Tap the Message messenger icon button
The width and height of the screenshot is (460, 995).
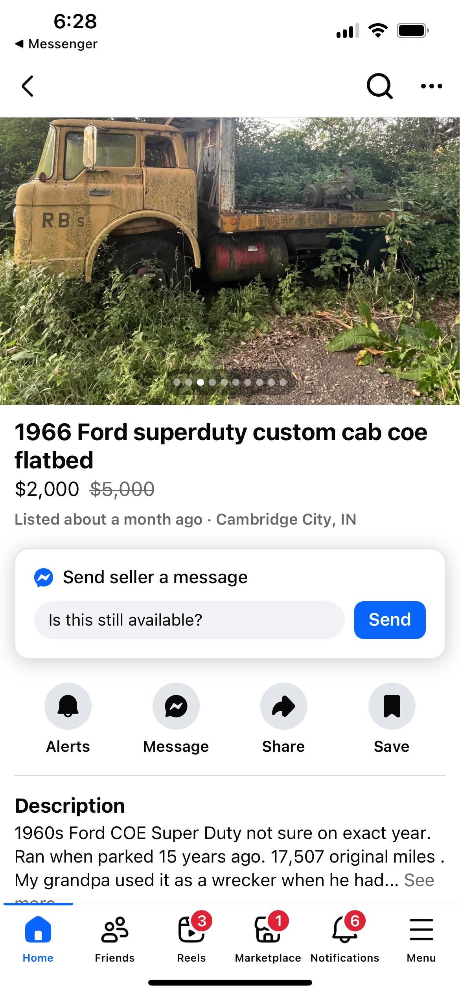coord(176,706)
